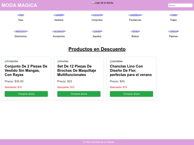Open the Trajes category image link
194x145 pixels.
(x=173, y=15)
